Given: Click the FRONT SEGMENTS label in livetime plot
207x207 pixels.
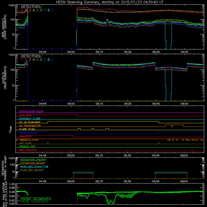Looking at the screenshot, I should click(35, 199).
